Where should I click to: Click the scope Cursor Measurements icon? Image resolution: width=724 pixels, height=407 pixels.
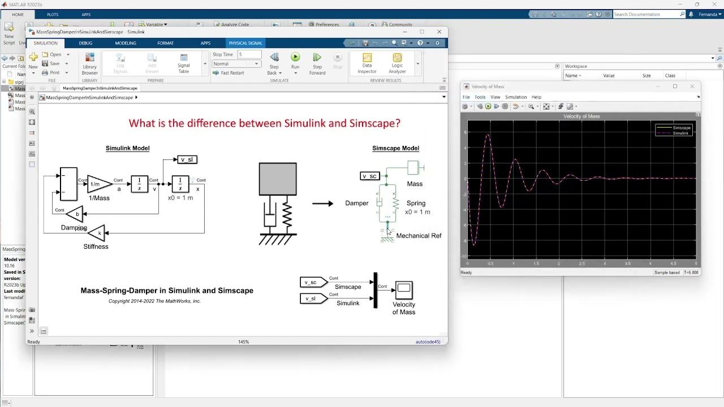570,106
